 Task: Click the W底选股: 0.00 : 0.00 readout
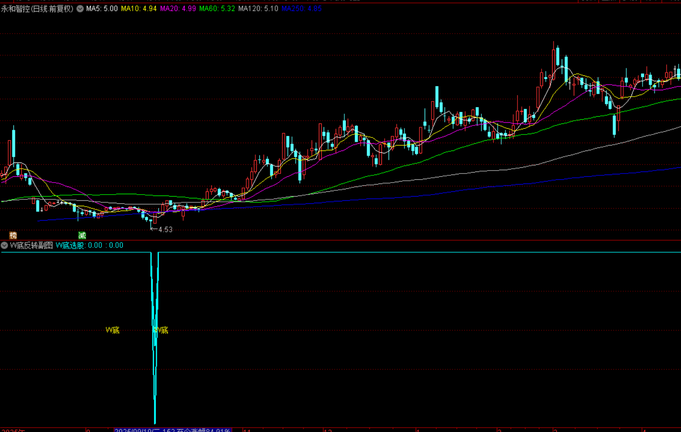click(89, 245)
